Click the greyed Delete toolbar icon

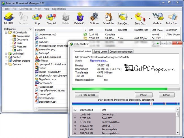tap(66, 17)
